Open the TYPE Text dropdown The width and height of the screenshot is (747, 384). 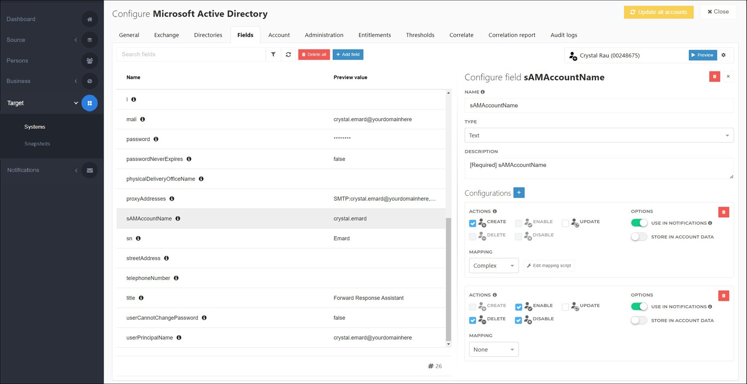[x=599, y=135]
